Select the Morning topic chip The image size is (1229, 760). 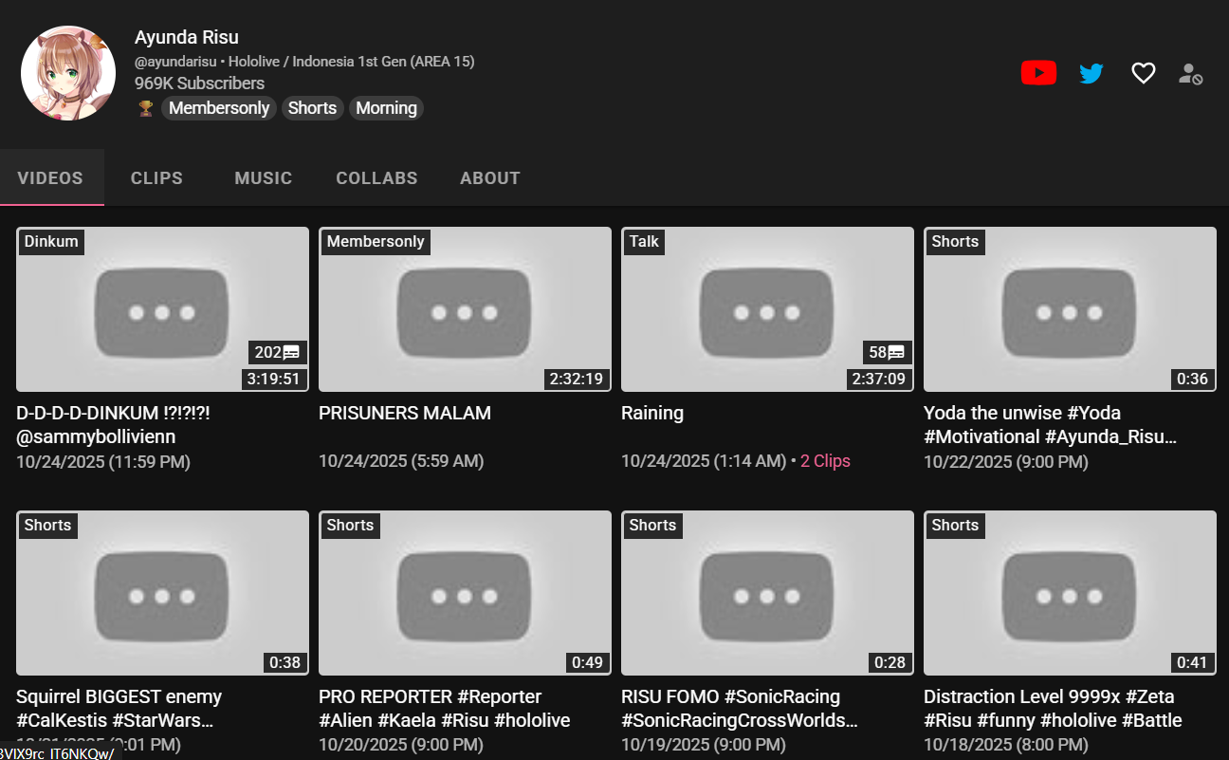point(386,108)
